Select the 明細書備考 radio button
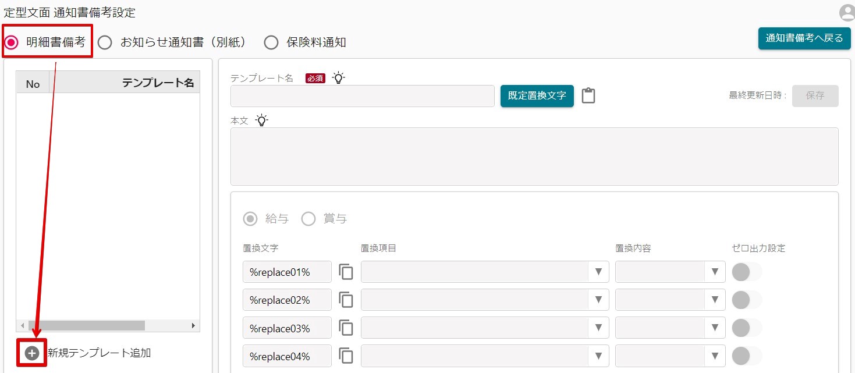Image resolution: width=855 pixels, height=373 pixels. pyautogui.click(x=11, y=42)
